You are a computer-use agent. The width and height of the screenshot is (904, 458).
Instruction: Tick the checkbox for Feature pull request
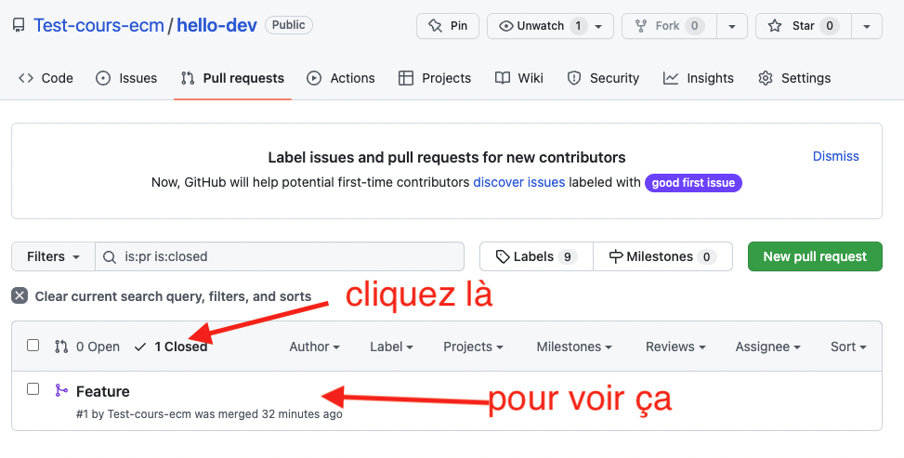pyautogui.click(x=33, y=389)
